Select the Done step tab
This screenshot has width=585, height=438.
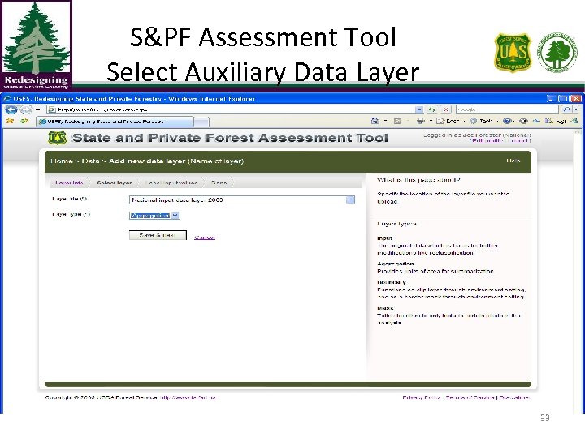[219, 182]
